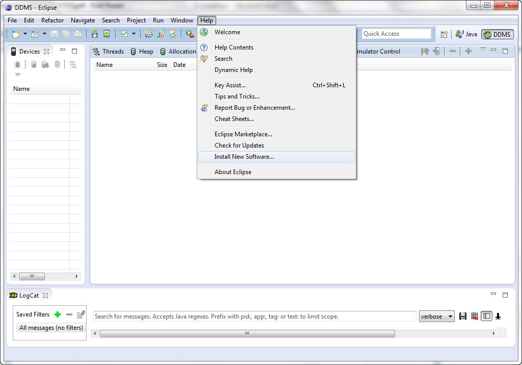
Task: Select Install New Software...
Action: pyautogui.click(x=277, y=157)
